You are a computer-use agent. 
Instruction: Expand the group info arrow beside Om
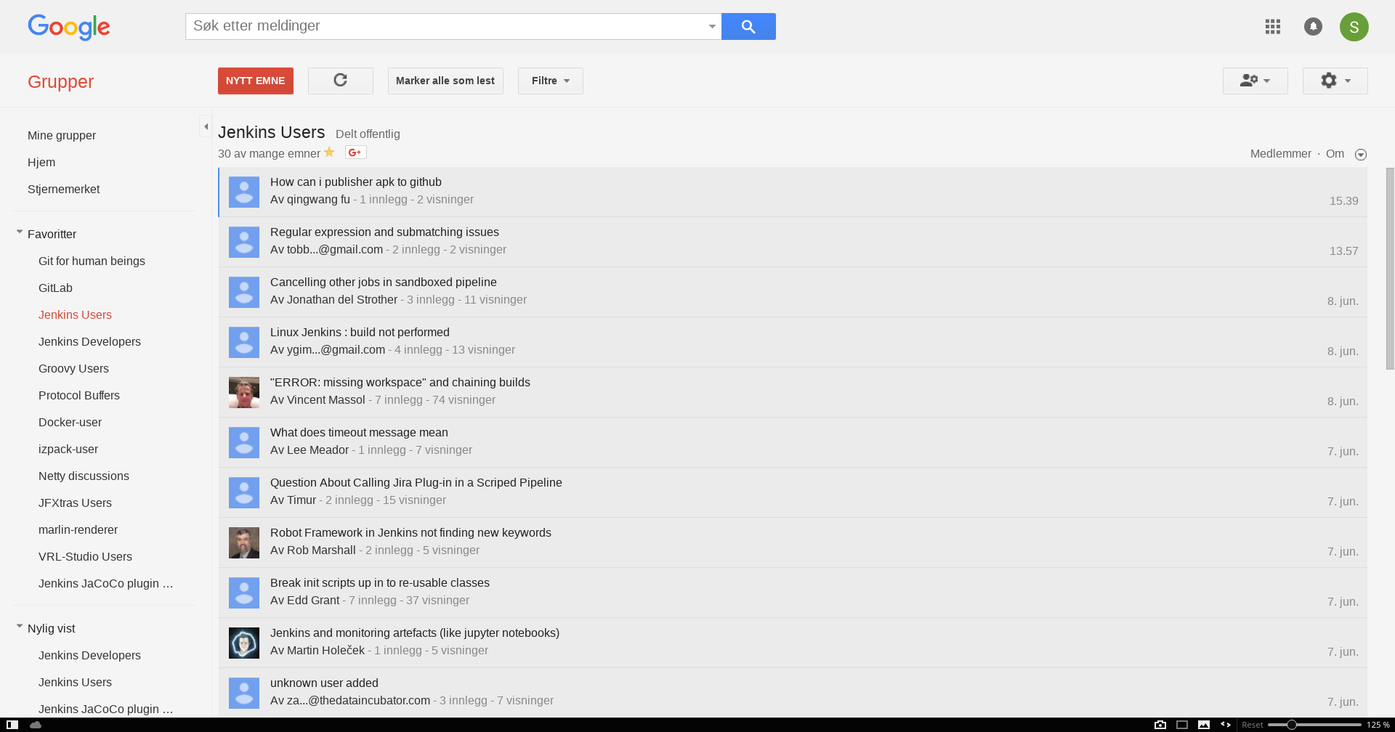pos(1361,155)
